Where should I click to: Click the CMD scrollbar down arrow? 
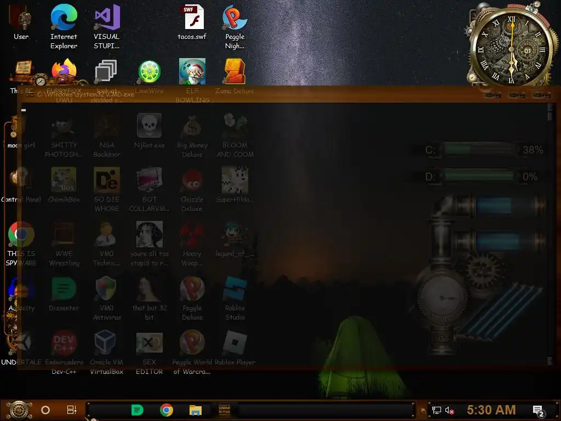point(549,361)
